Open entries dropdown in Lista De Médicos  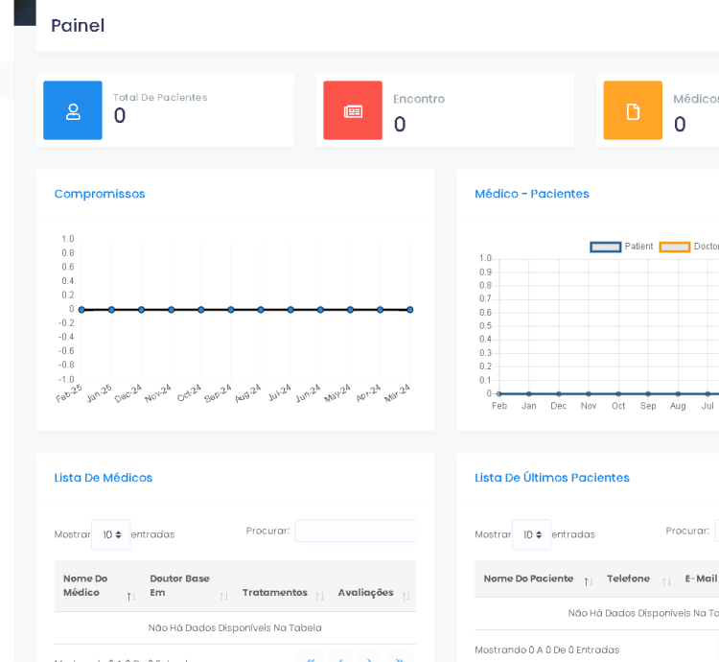[x=110, y=534]
